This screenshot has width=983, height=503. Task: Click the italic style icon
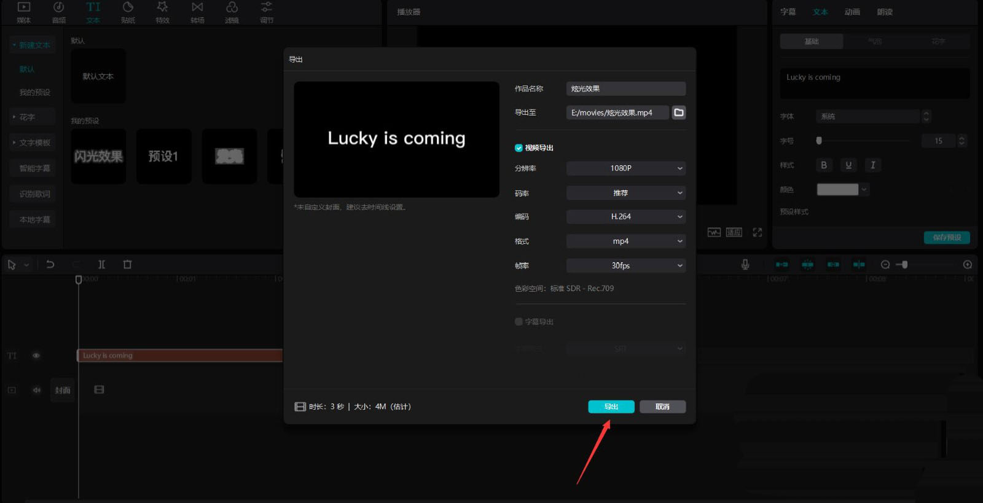(872, 165)
